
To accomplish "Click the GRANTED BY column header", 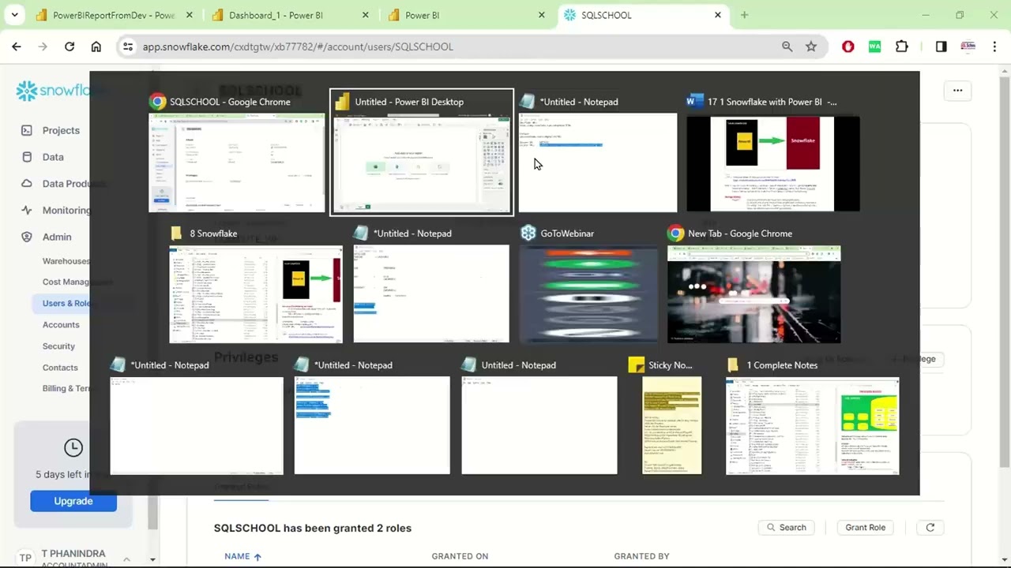I will tap(641, 556).
